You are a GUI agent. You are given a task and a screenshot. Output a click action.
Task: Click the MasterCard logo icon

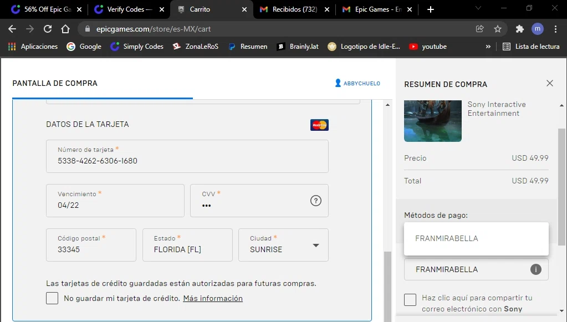[319, 125]
